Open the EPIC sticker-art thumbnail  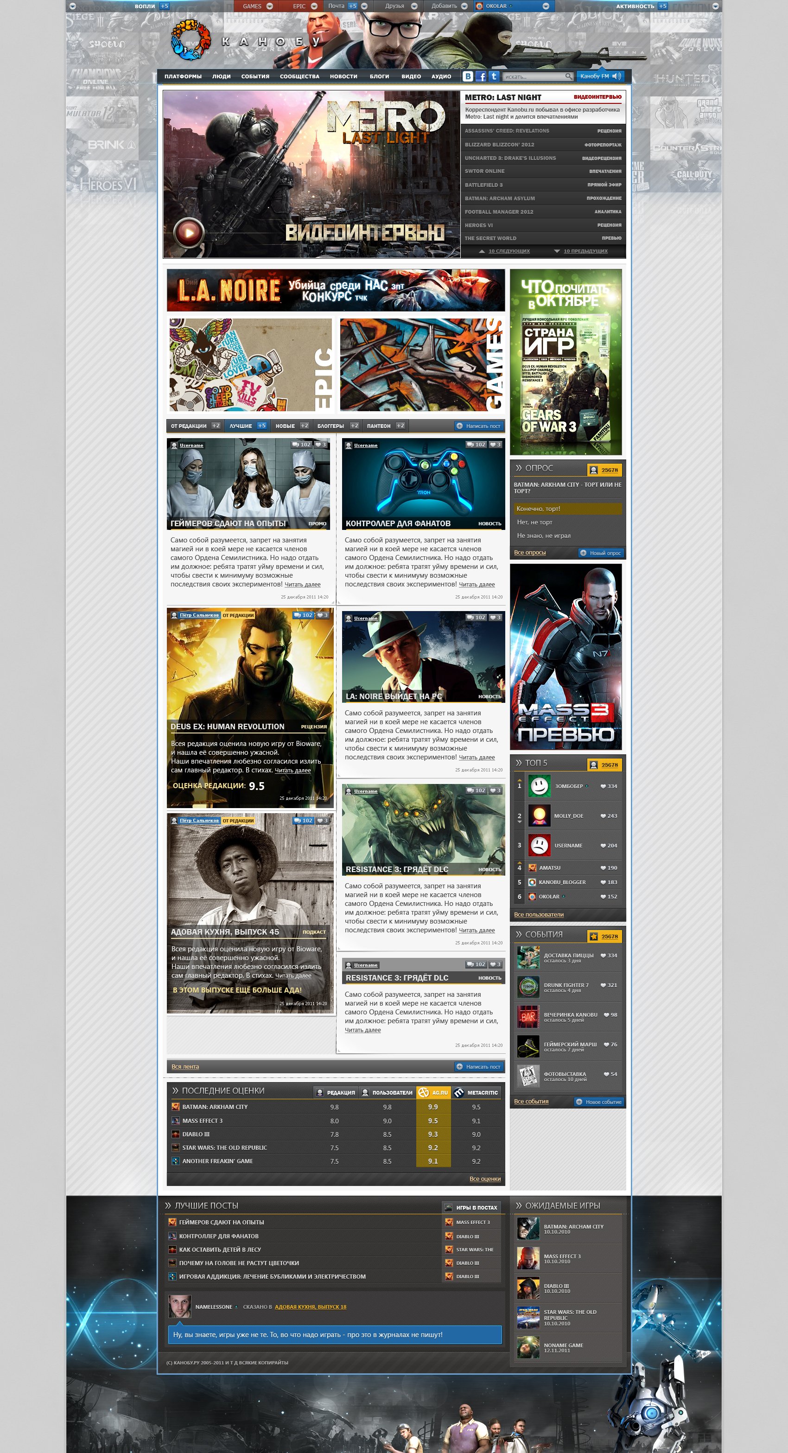250,365
